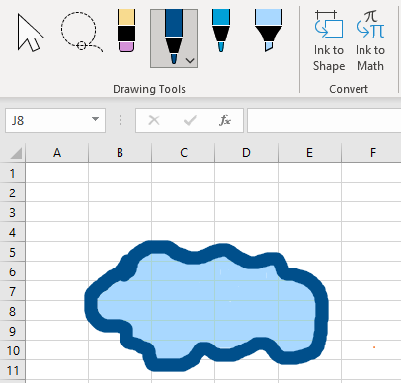This screenshot has height=383, width=401.
Task: Click the Name Box showing J8
Action: pyautogui.click(x=55, y=120)
